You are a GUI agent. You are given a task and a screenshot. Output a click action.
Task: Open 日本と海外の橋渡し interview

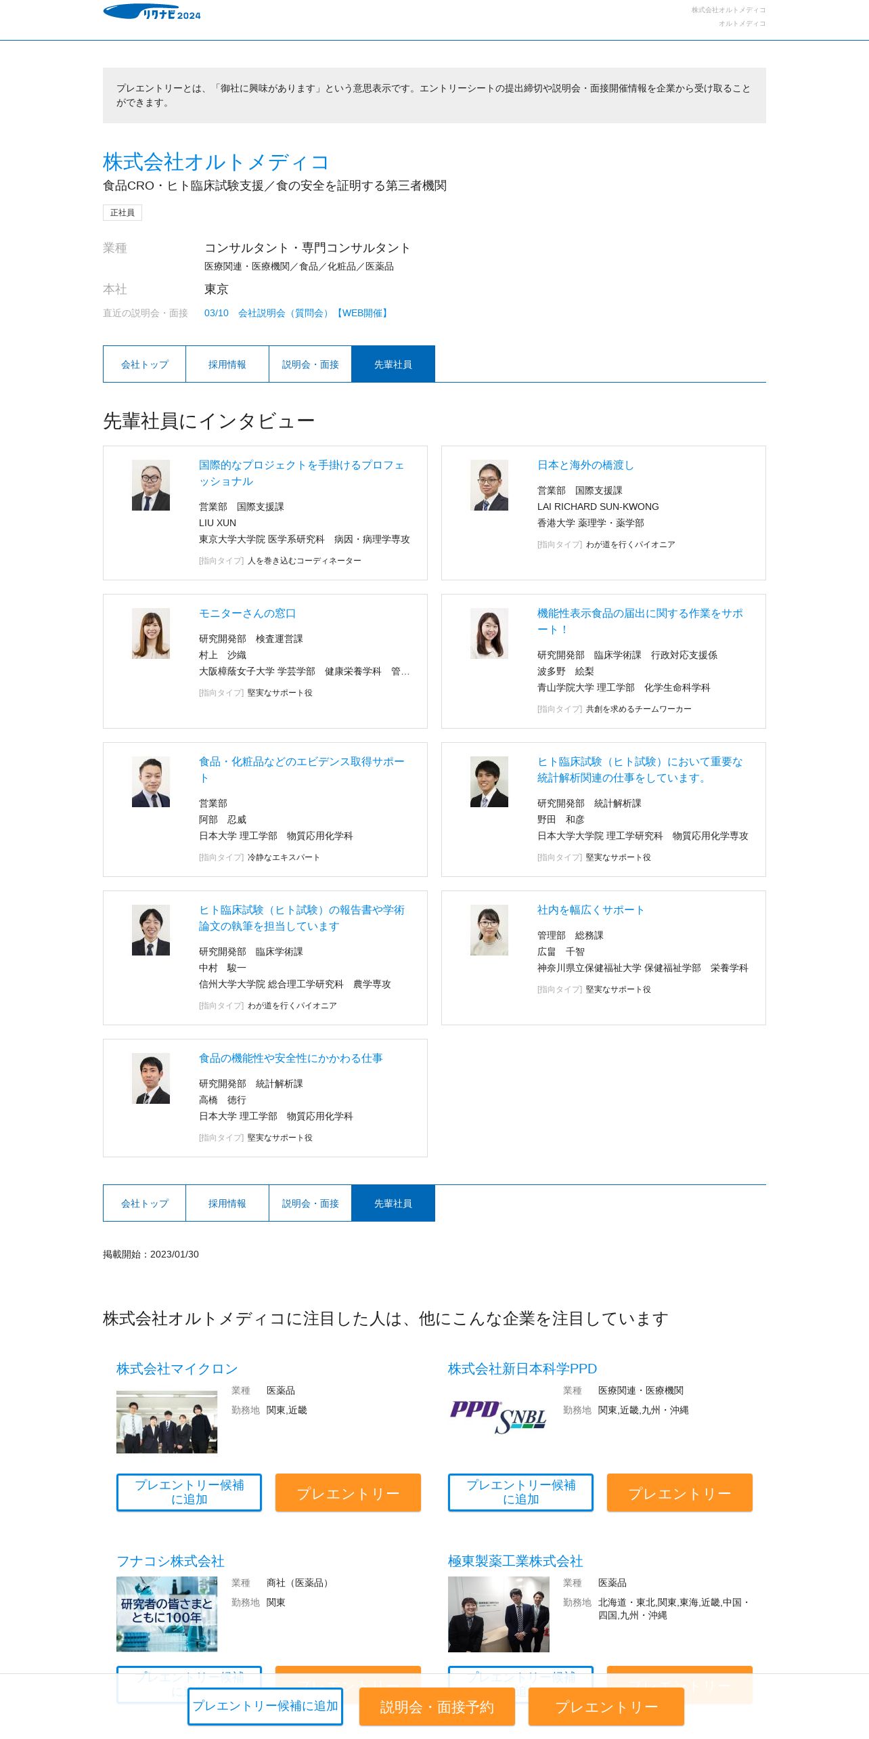point(585,465)
